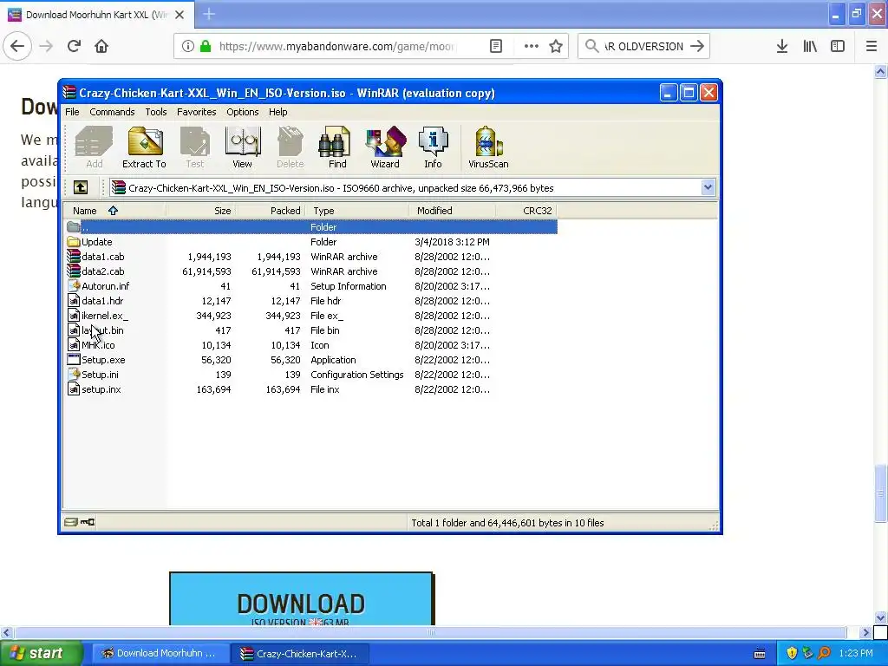Run VirusScan from the toolbar
This screenshot has height=666, width=888.
pyautogui.click(x=488, y=147)
